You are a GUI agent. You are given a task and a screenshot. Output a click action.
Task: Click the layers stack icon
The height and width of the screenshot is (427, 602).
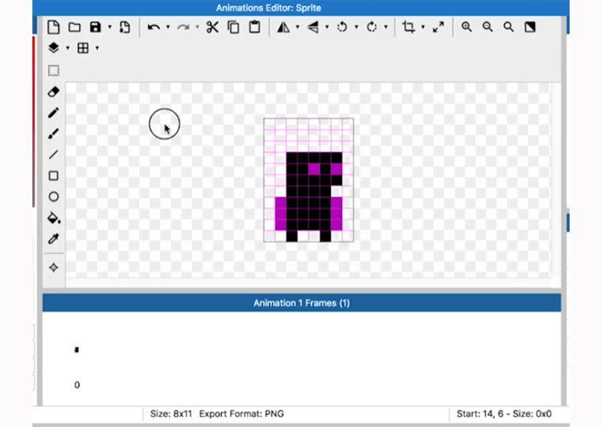(x=54, y=48)
